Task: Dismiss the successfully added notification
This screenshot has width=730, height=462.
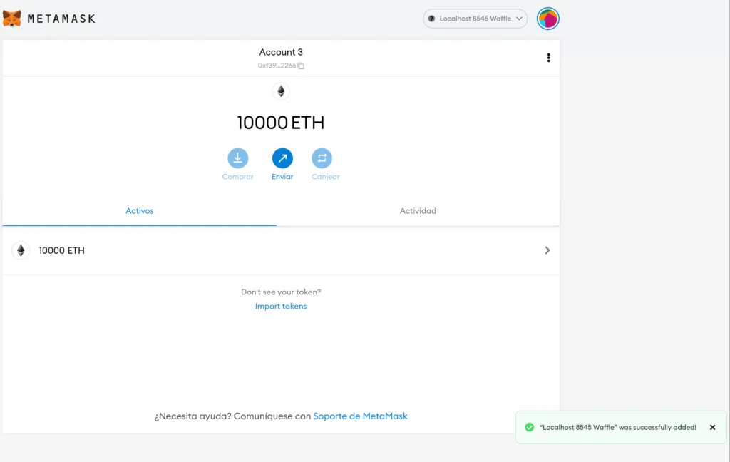Action: point(712,427)
